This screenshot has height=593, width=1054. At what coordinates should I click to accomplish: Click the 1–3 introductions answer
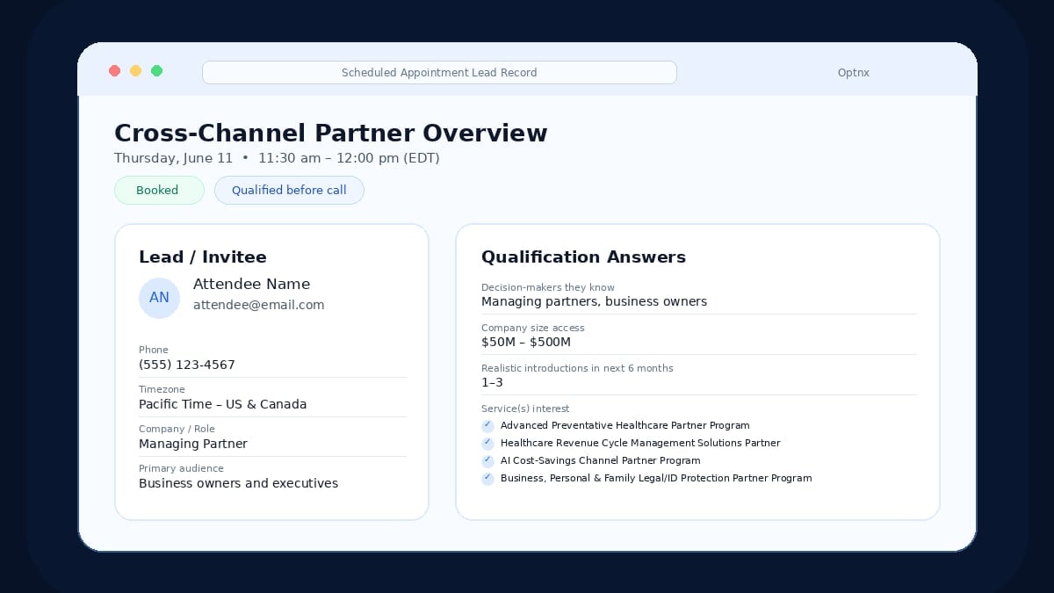click(x=492, y=383)
